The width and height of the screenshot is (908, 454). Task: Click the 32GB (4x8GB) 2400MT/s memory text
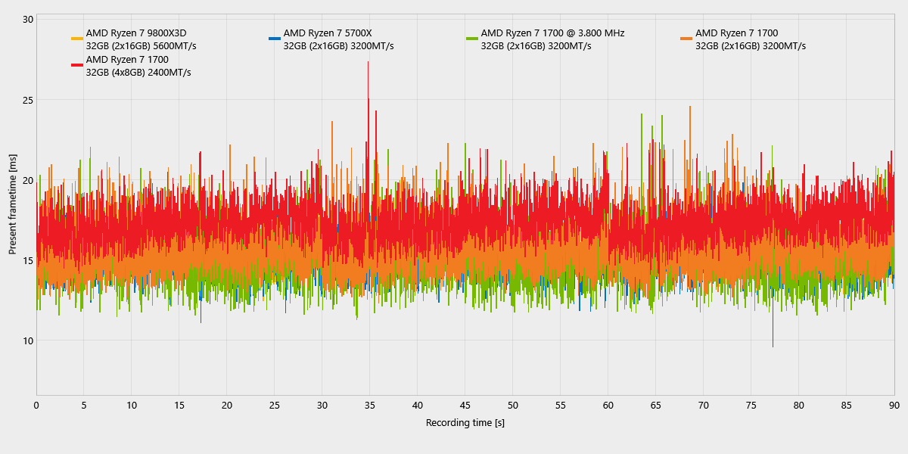pyautogui.click(x=138, y=72)
